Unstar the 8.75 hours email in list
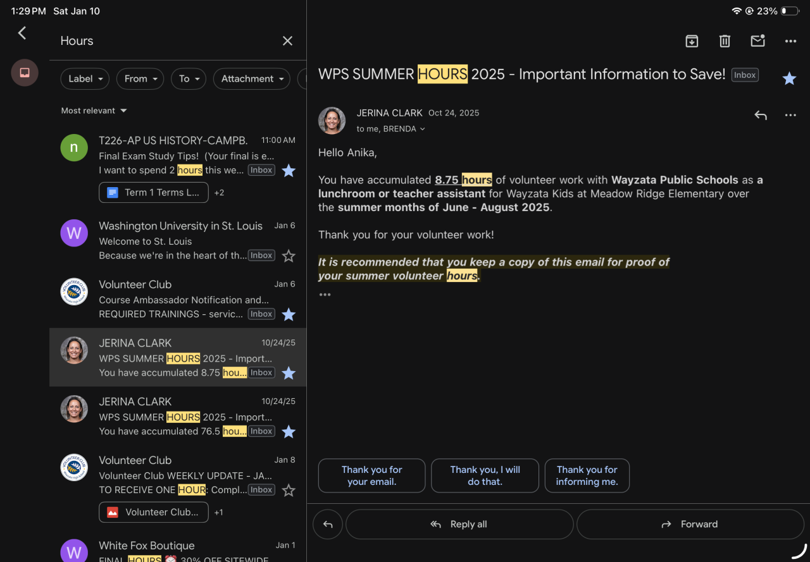Screen dimensions: 810x562 point(289,373)
